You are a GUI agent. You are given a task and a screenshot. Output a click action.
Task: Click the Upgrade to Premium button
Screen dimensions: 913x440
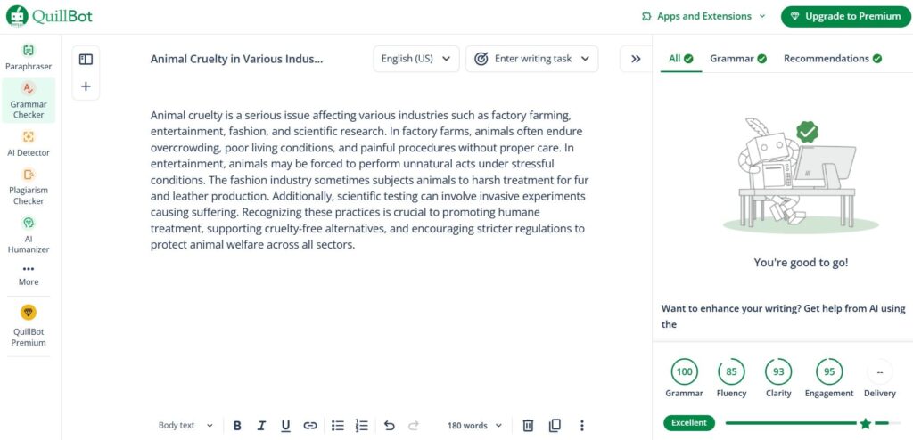pos(846,16)
